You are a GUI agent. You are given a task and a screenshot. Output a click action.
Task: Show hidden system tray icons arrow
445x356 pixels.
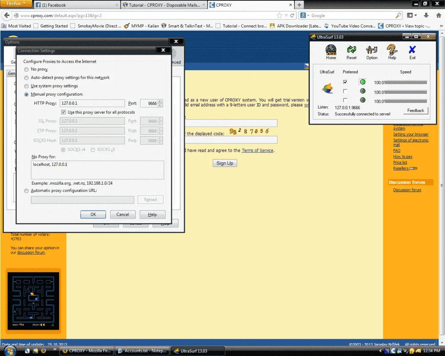coord(380,351)
